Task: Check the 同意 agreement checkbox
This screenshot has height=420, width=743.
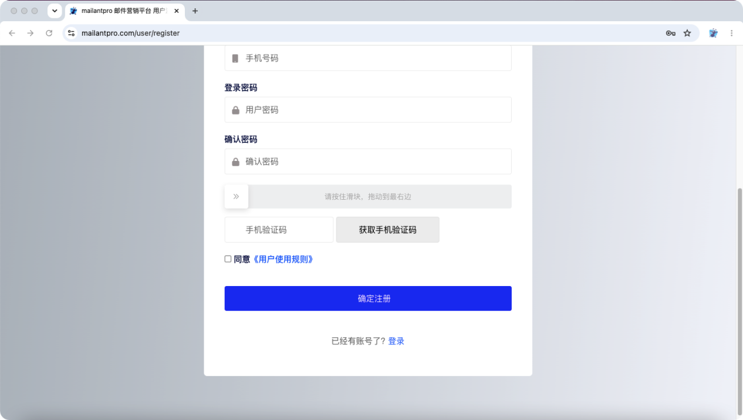Action: pyautogui.click(x=228, y=259)
